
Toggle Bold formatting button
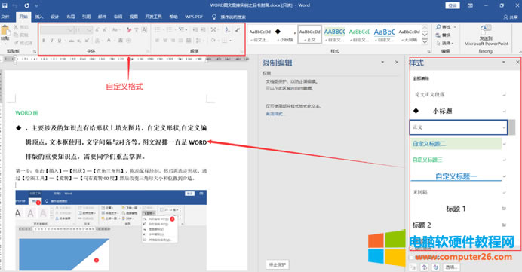(44, 41)
